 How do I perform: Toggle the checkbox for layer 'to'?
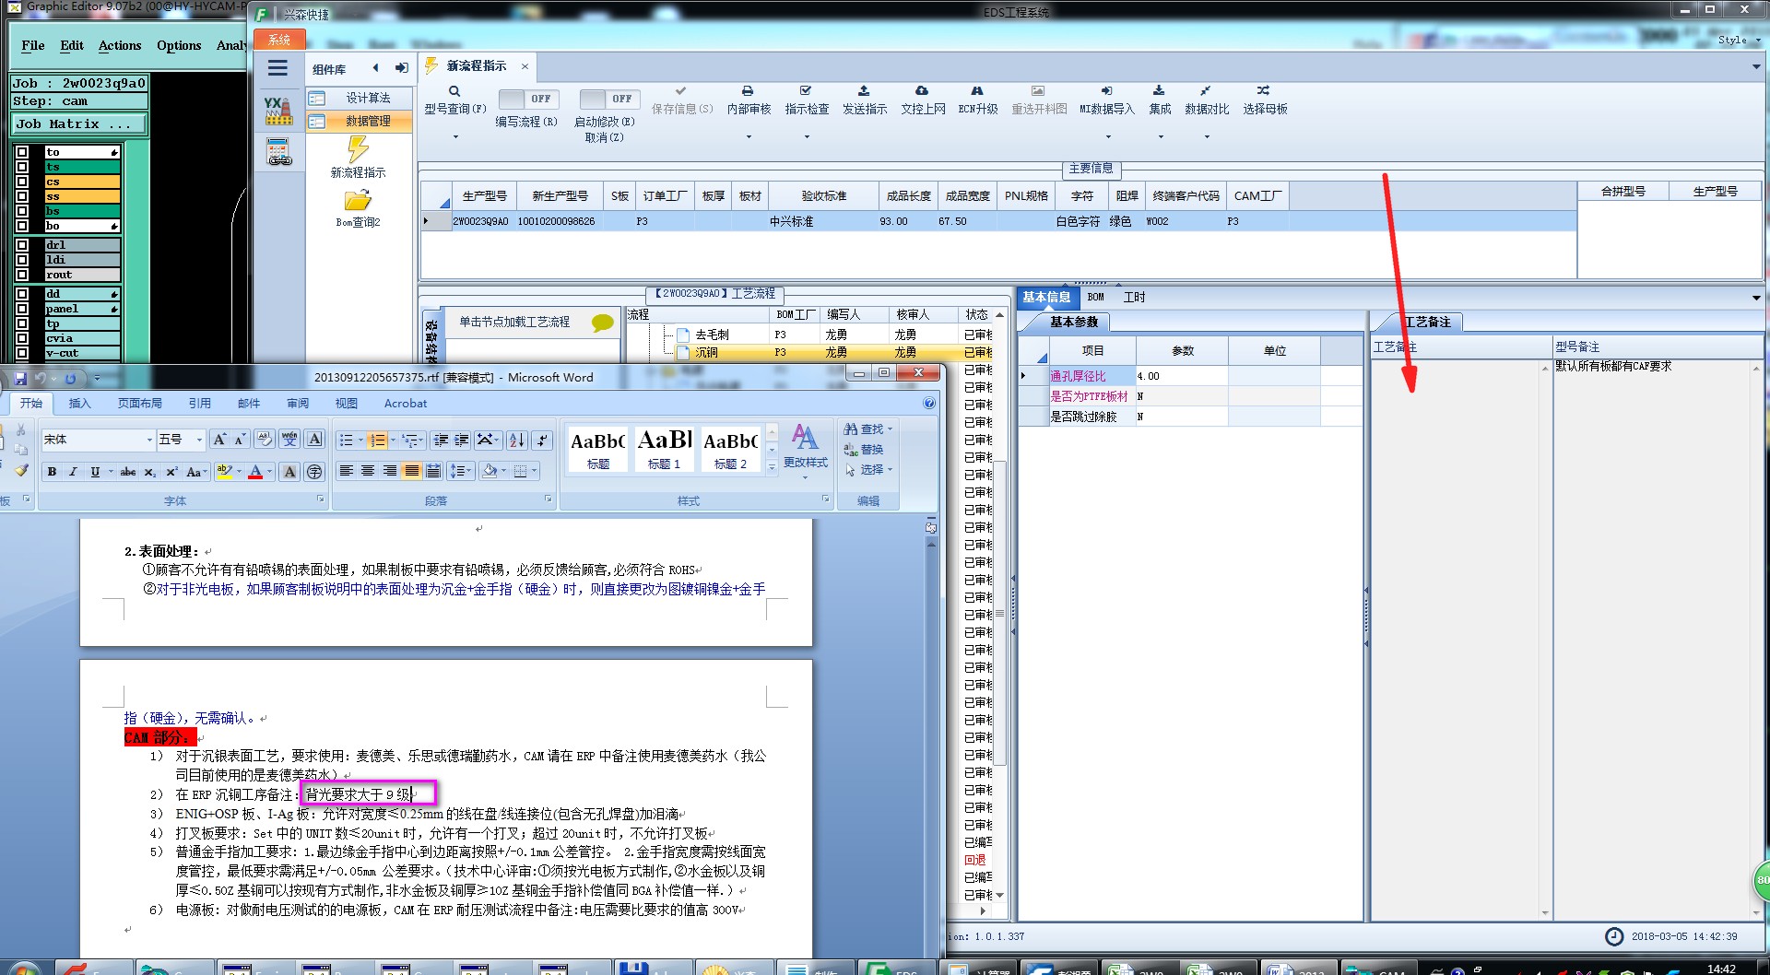22,152
